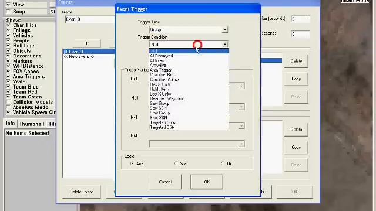Image resolution: width=376 pixels, height=211 pixels.
Task: Enable the Snap checkbox
Action: 8,12
